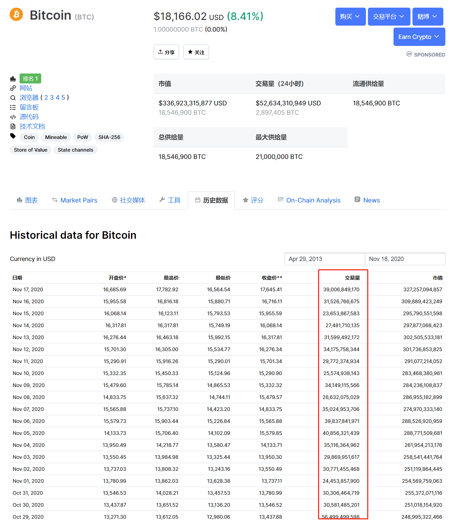Viewport: 454px width, 520px height.
Task: Click the SPONSORED badge icon
Action: [x=409, y=54]
